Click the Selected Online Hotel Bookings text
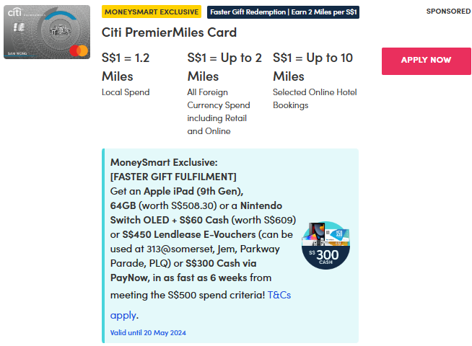The width and height of the screenshot is (472, 346). click(x=315, y=99)
